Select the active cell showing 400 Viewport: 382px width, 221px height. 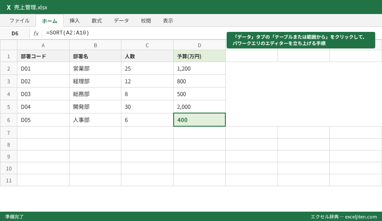pyautogui.click(x=199, y=120)
